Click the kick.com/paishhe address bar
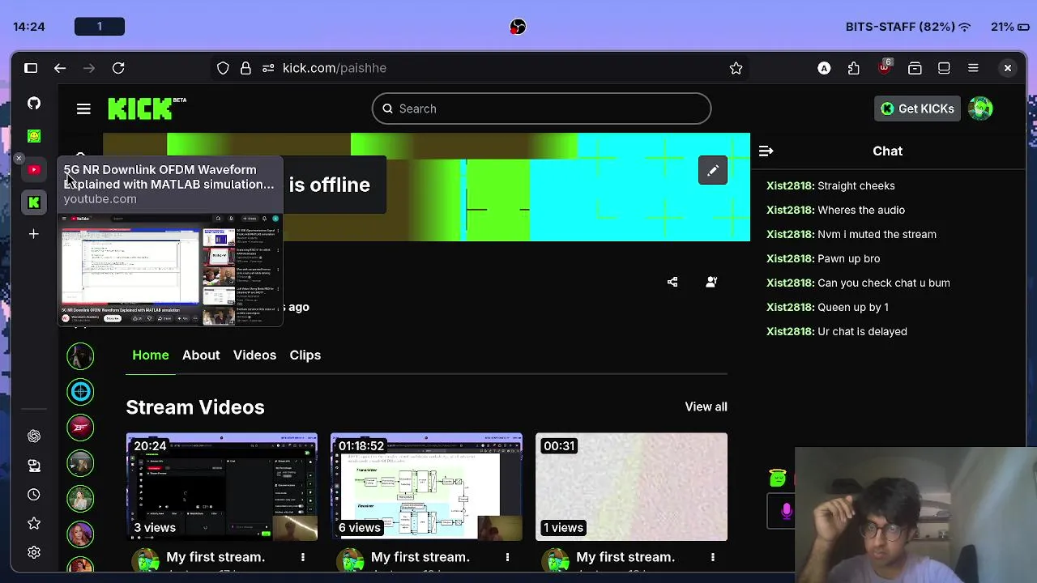1037x583 pixels. click(x=478, y=68)
